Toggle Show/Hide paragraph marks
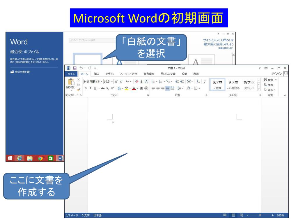 [x=205, y=82]
